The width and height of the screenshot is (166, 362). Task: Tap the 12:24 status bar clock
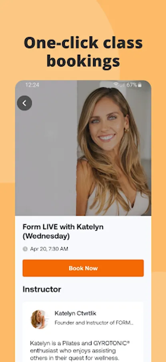coord(32,85)
